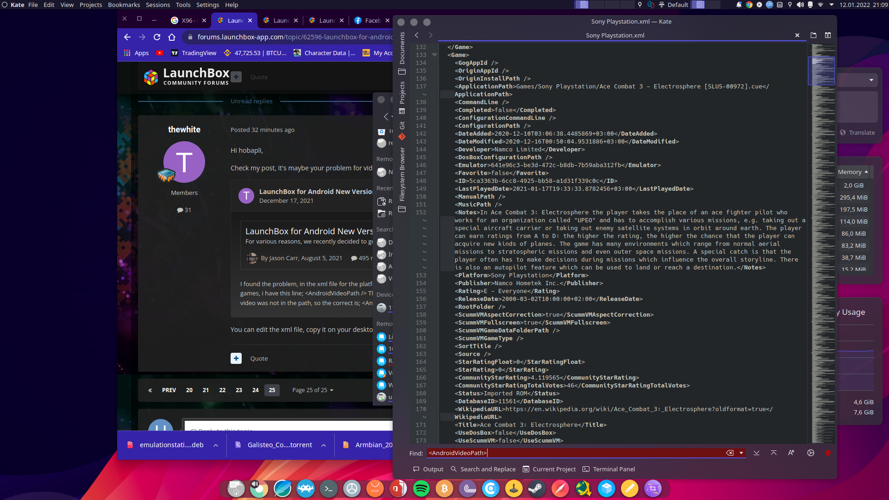Open the Sessions menu
This screenshot has height=500, width=889.
pyautogui.click(x=158, y=5)
